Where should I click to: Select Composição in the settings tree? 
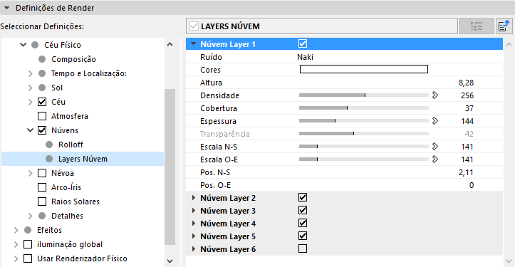pyautogui.click(x=73, y=59)
